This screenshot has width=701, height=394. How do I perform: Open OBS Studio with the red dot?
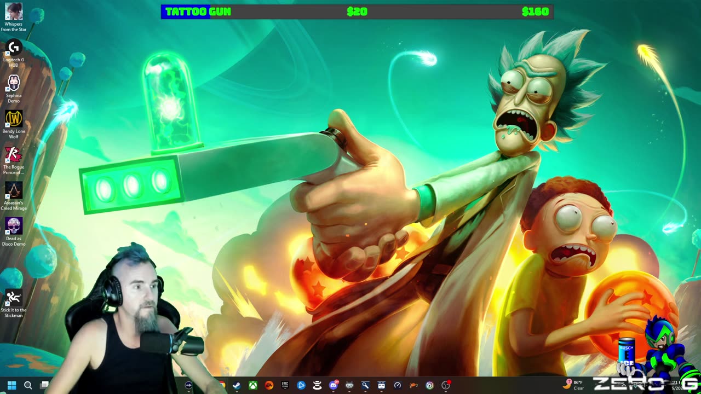[446, 385]
